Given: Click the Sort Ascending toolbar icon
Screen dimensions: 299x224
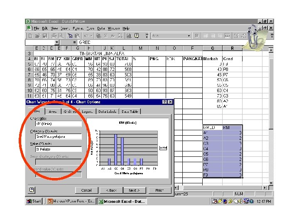Looking at the screenshot, I should [120, 36].
